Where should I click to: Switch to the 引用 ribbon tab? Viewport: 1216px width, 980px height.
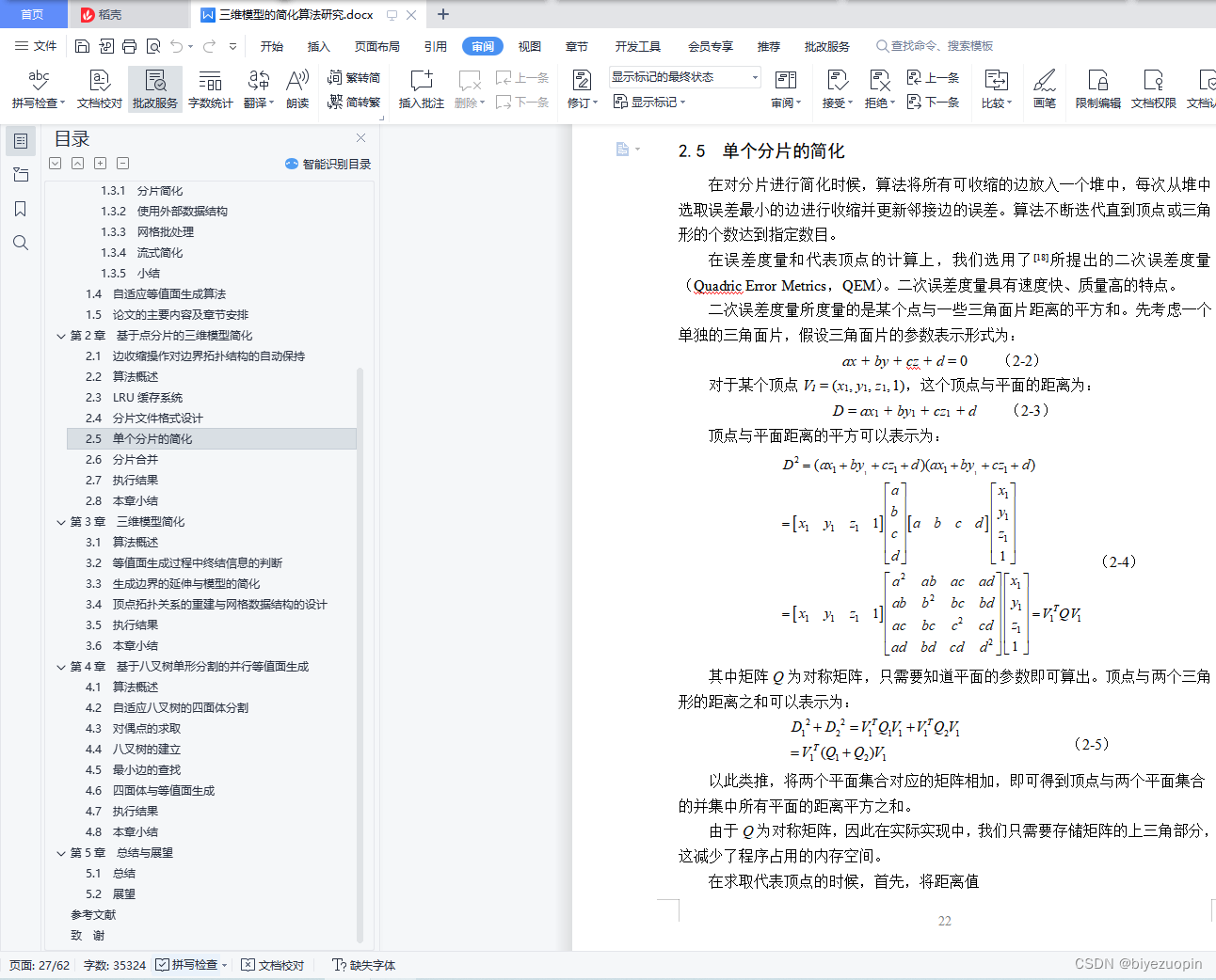(435, 46)
